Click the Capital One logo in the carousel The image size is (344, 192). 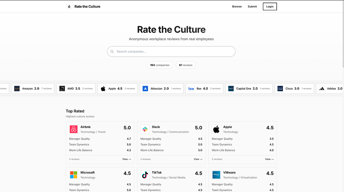(231, 88)
